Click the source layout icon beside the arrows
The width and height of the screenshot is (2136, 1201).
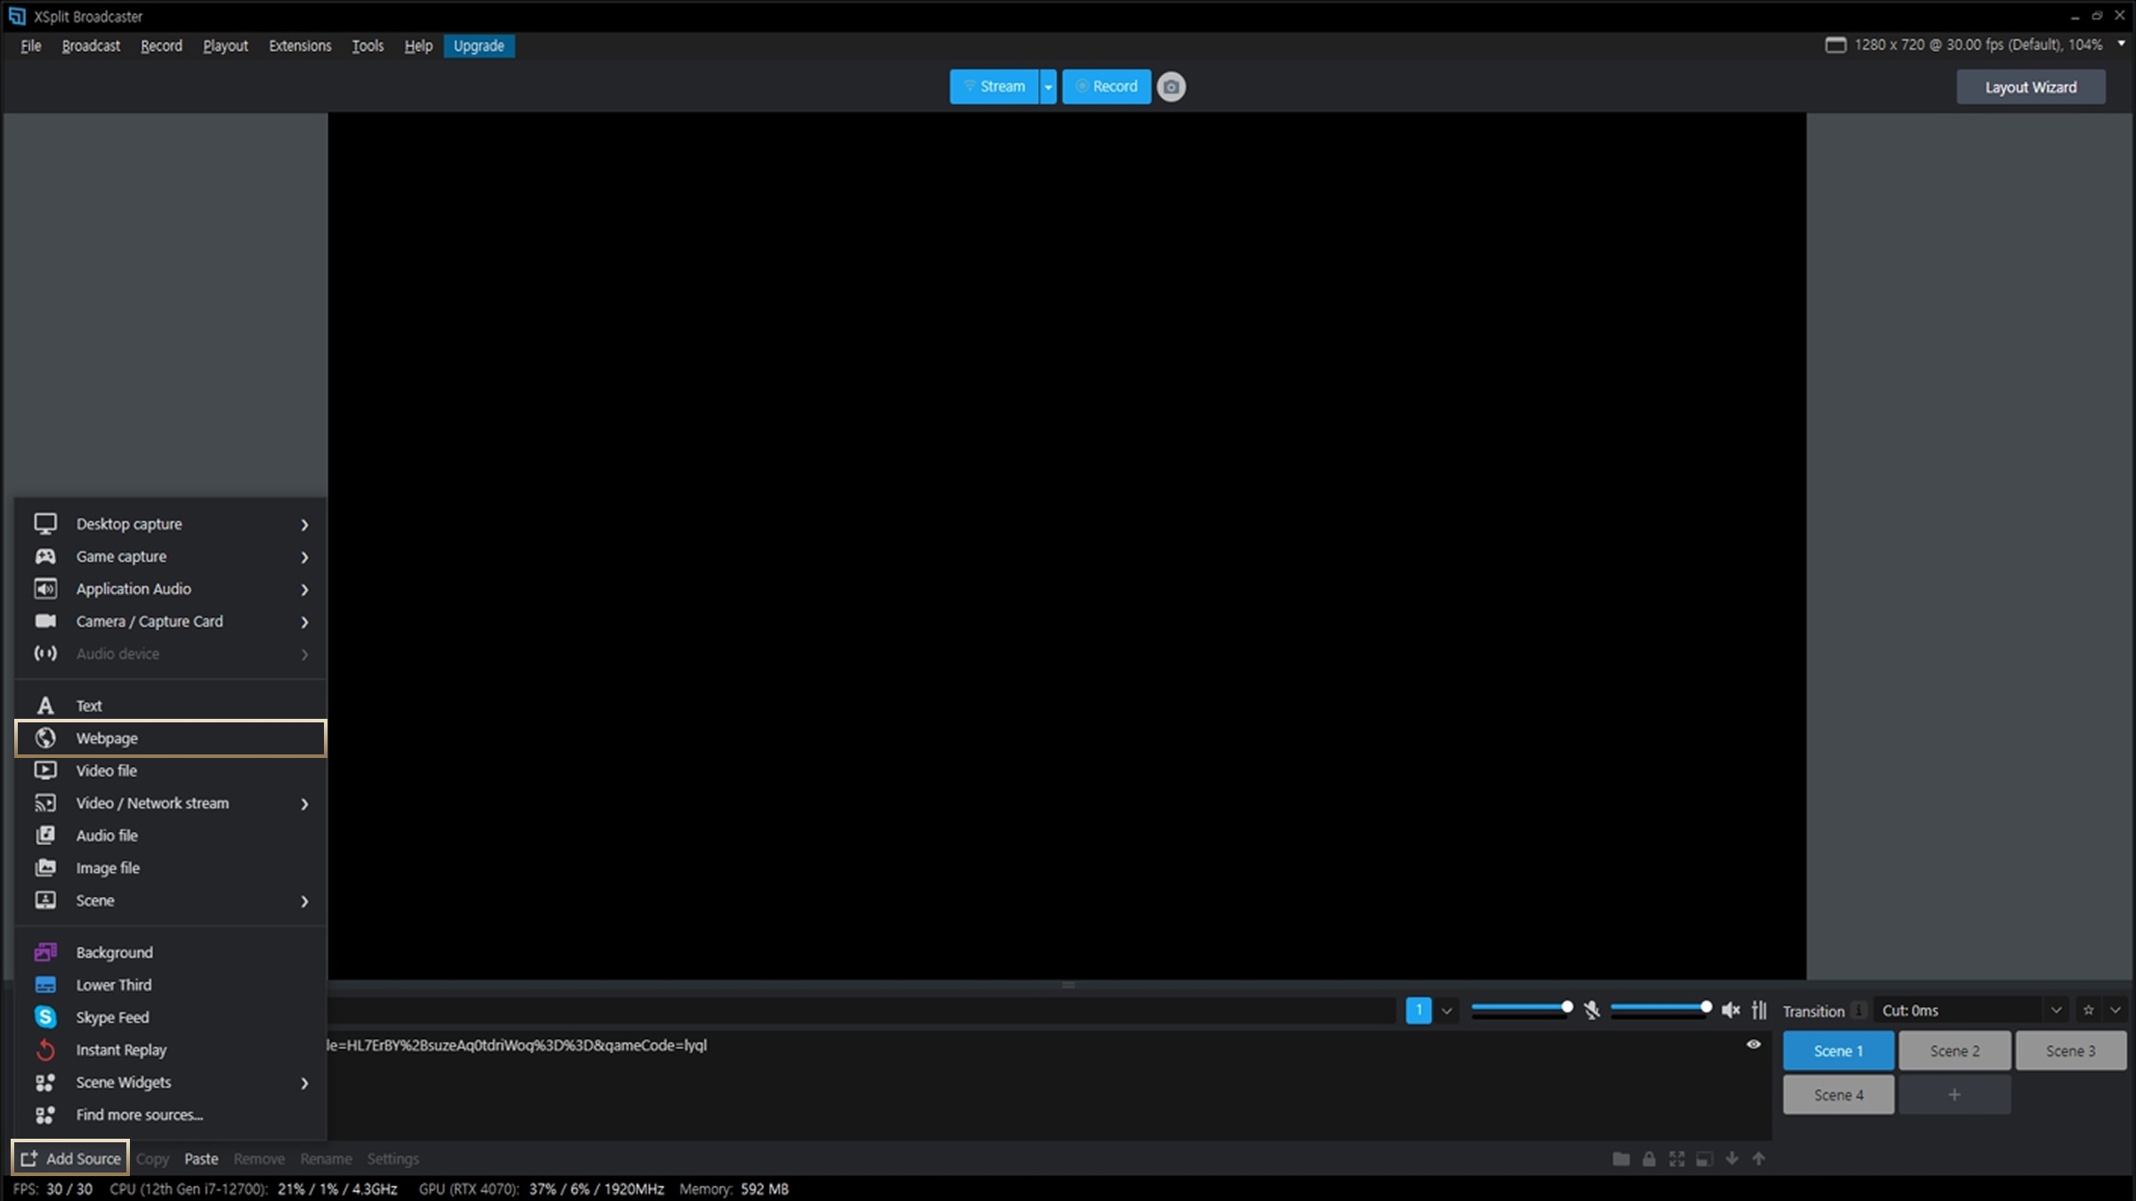pyautogui.click(x=1704, y=1158)
